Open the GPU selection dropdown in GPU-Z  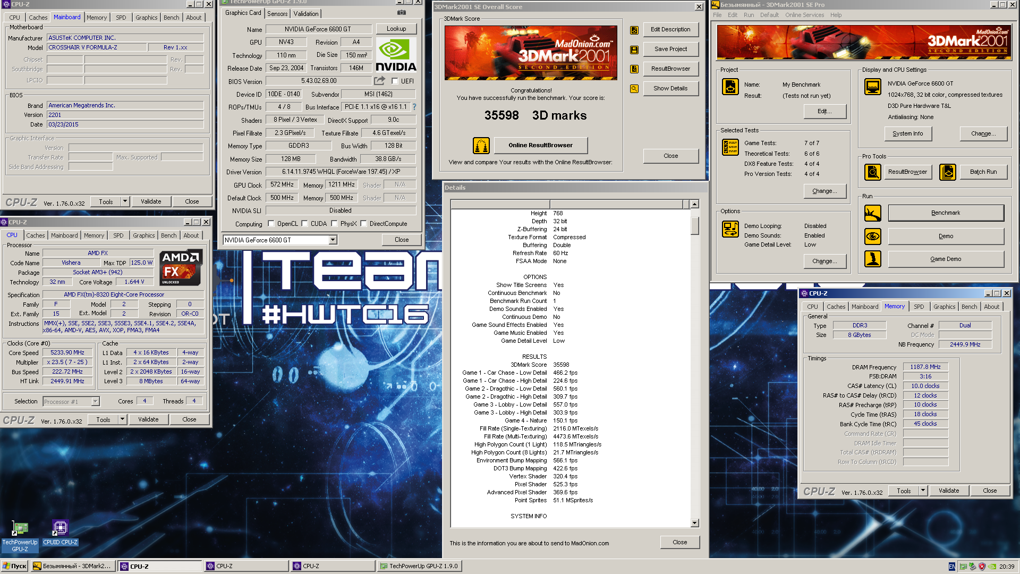[x=333, y=240]
